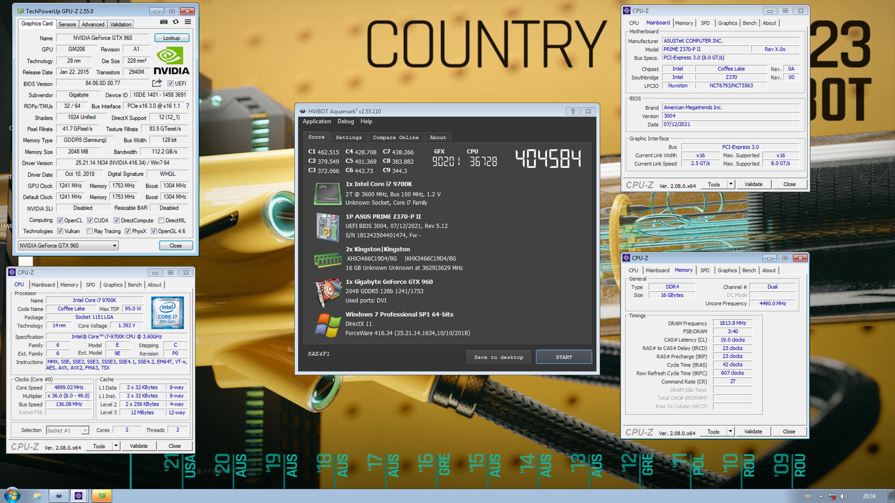Click the network status tray icon
Viewport: 895px width, 503px height.
832,496
